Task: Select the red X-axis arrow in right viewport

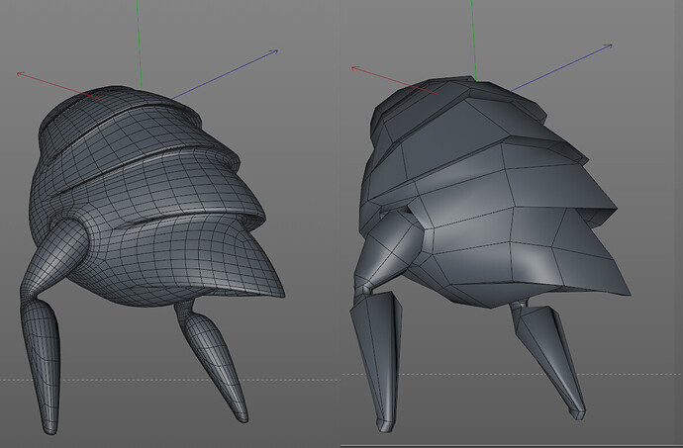Action: tap(394, 80)
